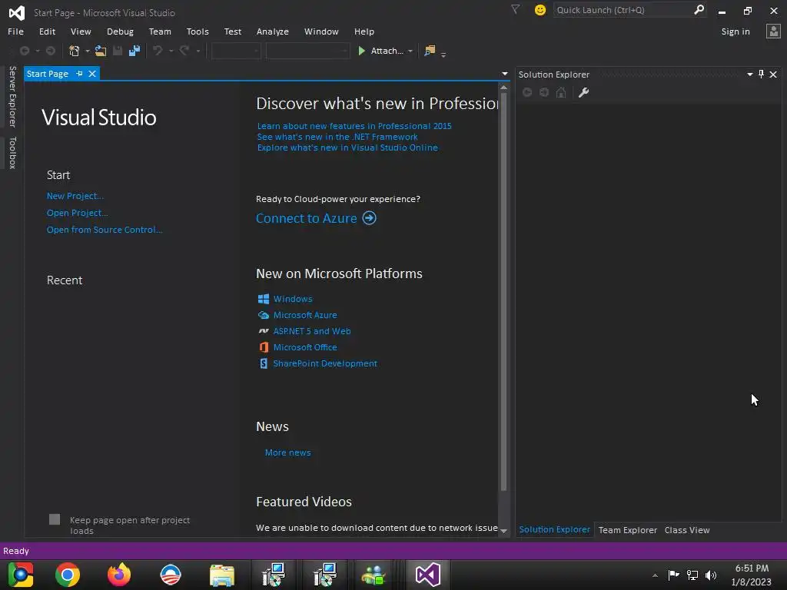Click the Start Page scroll up arrow

pyautogui.click(x=503, y=88)
